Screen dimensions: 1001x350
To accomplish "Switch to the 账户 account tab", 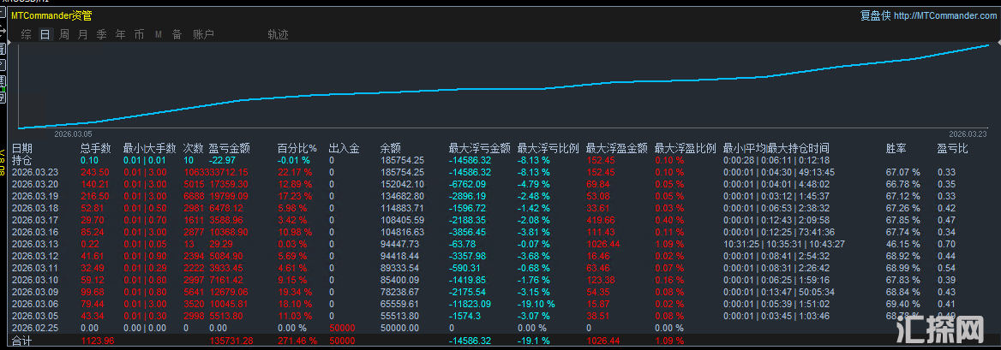I will [203, 34].
